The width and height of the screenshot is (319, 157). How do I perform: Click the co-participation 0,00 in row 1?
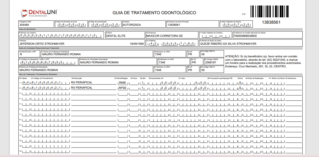200,83
